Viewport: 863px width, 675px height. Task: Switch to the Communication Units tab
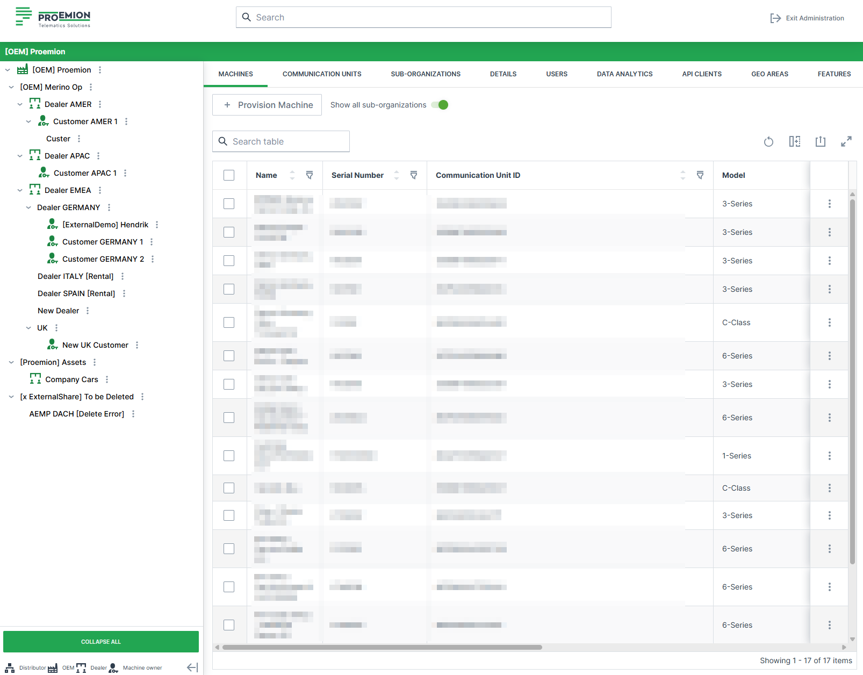pyautogui.click(x=321, y=74)
